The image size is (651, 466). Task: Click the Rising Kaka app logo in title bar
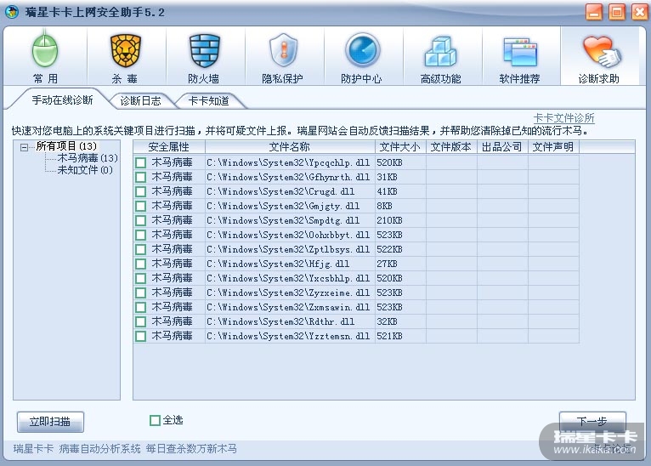pyautogui.click(x=12, y=12)
